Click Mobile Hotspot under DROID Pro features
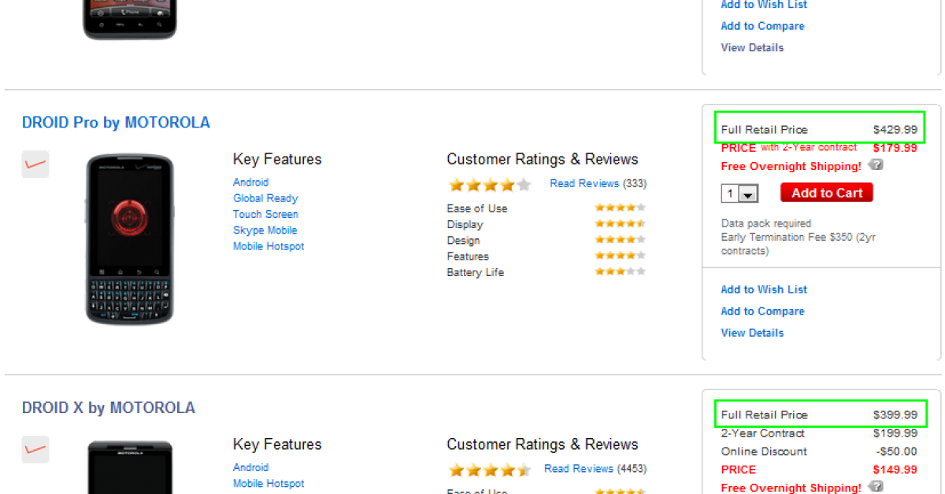This screenshot has height=494, width=945. click(x=268, y=246)
